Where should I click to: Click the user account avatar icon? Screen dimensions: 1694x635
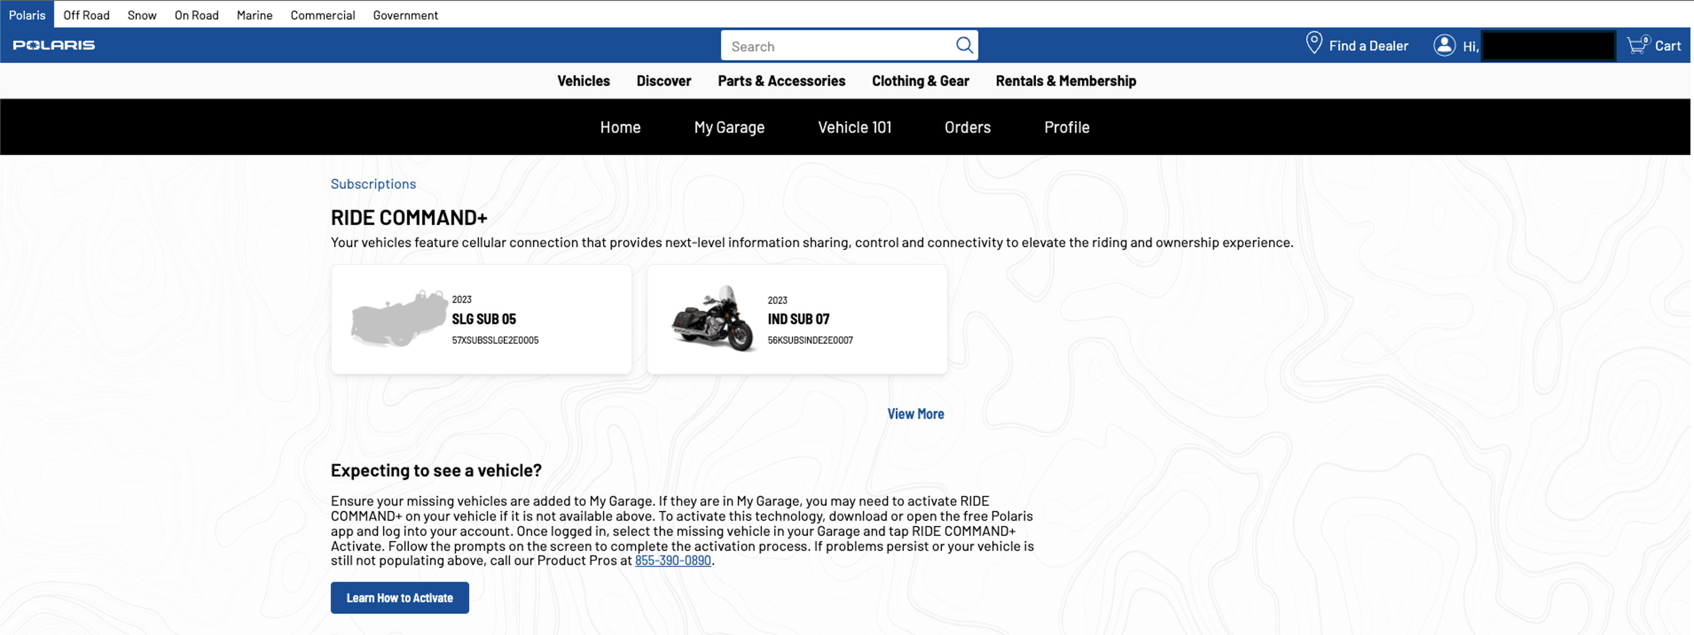[x=1444, y=45]
